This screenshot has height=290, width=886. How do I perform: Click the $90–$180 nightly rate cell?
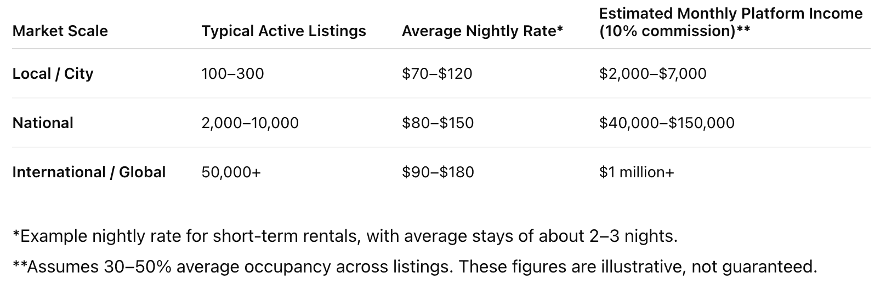tap(438, 172)
